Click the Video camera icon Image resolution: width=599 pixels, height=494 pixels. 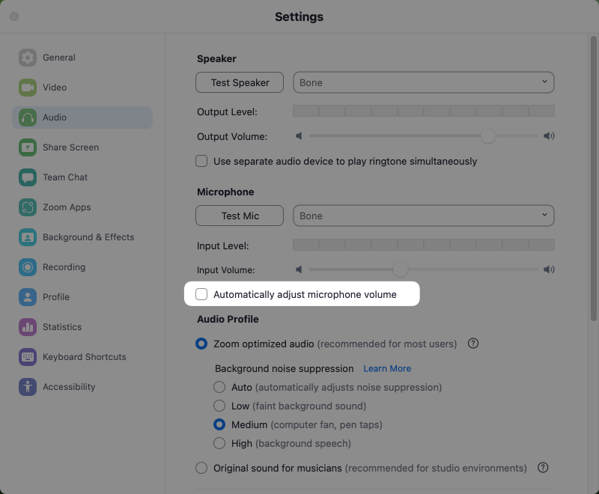pyautogui.click(x=28, y=88)
